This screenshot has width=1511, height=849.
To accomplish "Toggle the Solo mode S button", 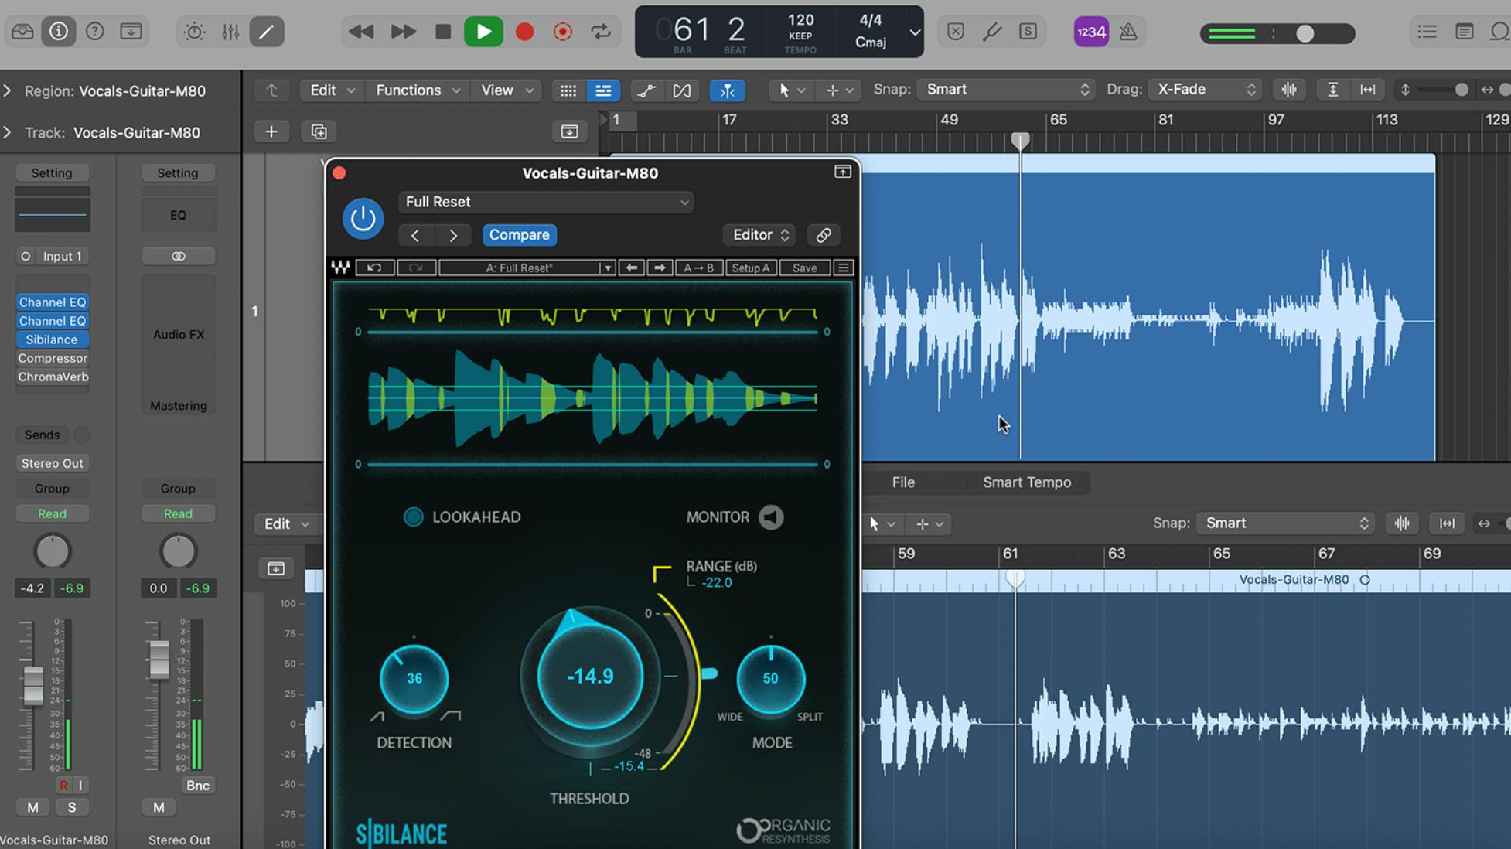I will click(1028, 32).
